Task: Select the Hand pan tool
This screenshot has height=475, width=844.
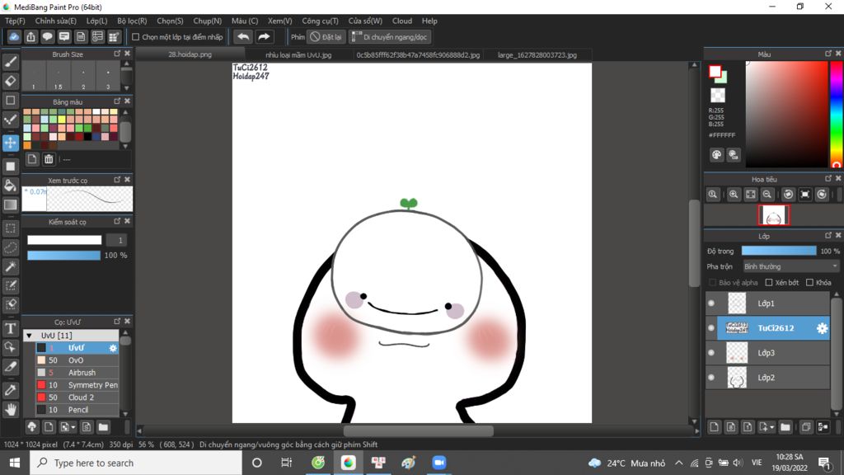Action: 10,409
